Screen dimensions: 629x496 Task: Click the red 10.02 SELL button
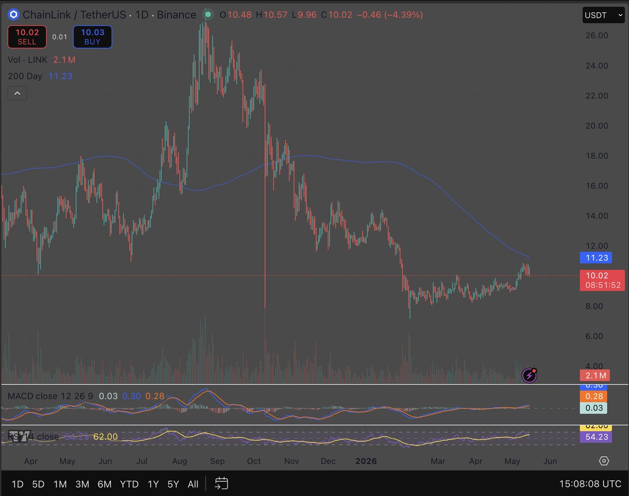coord(27,37)
